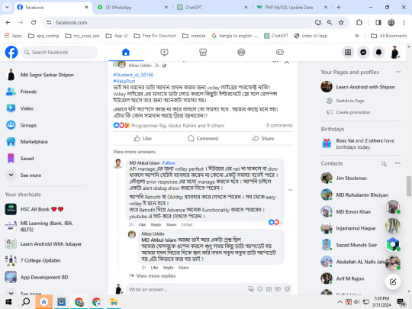Open the account profile picture menu
This screenshot has height=309, width=412.
[394, 53]
